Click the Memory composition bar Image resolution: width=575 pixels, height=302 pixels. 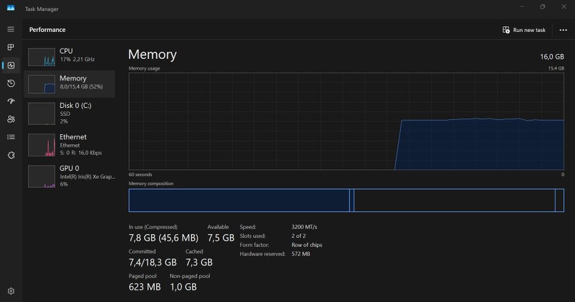(x=346, y=200)
